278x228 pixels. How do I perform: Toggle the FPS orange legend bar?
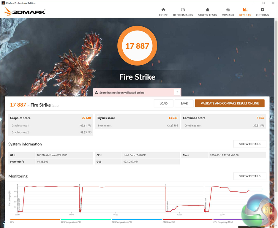(35, 219)
